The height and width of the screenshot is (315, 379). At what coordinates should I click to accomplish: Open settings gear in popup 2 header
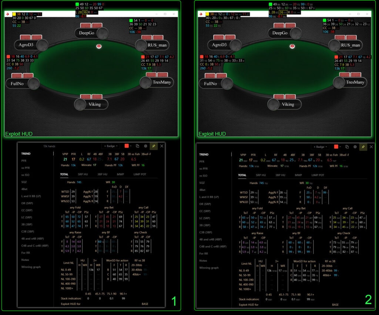[x=355, y=147]
